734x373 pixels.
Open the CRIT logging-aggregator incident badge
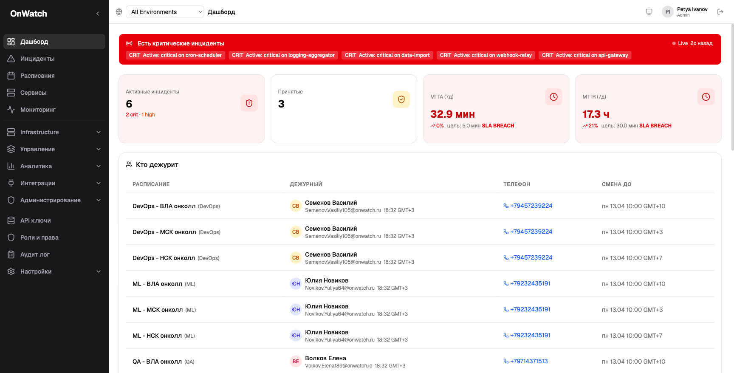tap(283, 55)
